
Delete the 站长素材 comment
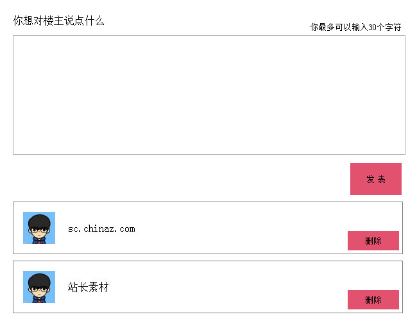coord(373,300)
